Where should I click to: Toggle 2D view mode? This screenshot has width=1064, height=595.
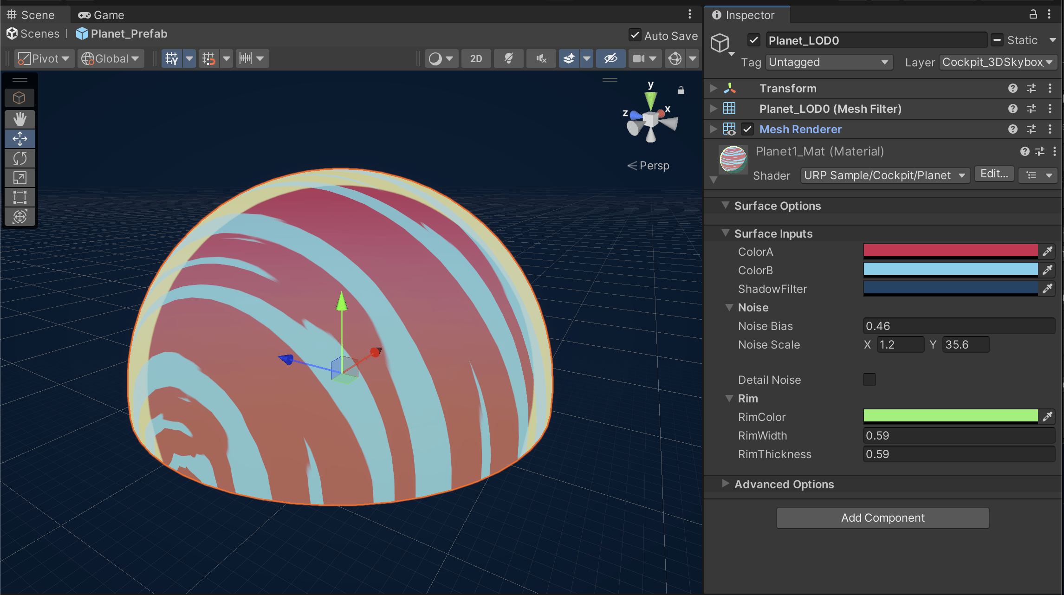click(476, 58)
